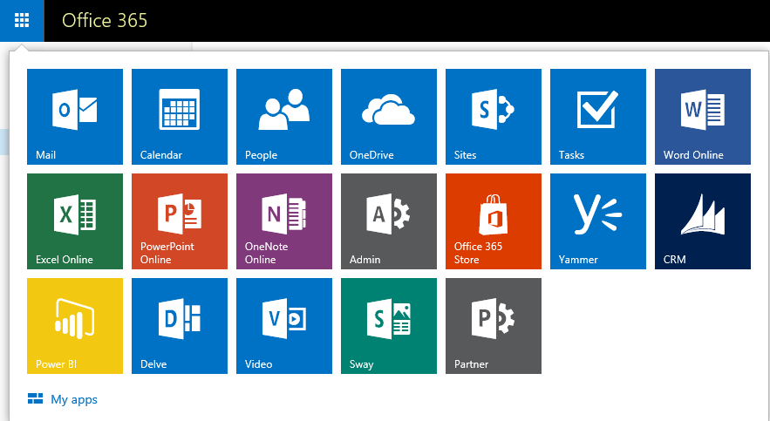The width and height of the screenshot is (770, 421).
Task: Open OneNote Online tile
Action: click(x=283, y=221)
